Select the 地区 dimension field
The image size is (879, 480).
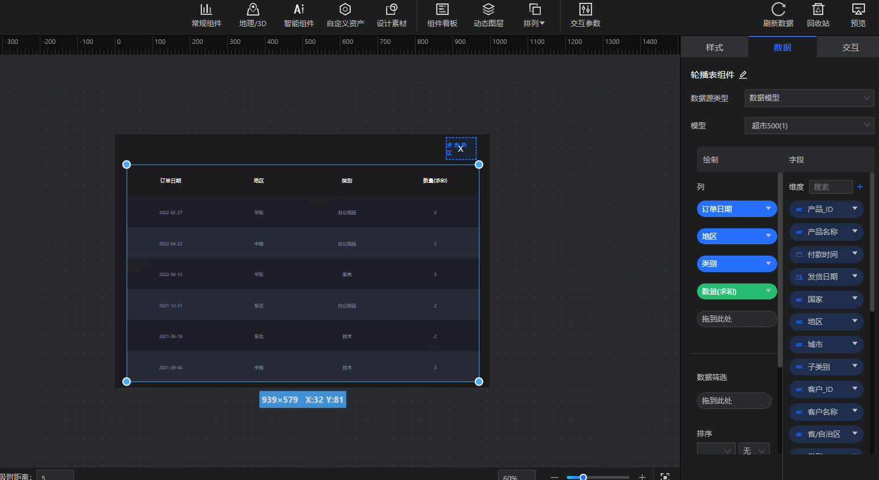point(826,322)
